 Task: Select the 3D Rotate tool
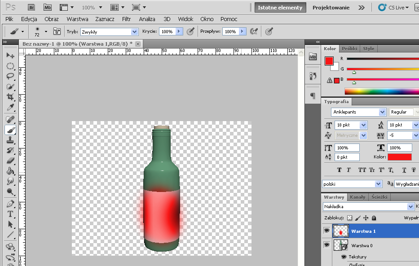point(10,247)
